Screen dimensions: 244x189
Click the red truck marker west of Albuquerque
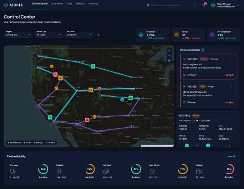coord(87,120)
